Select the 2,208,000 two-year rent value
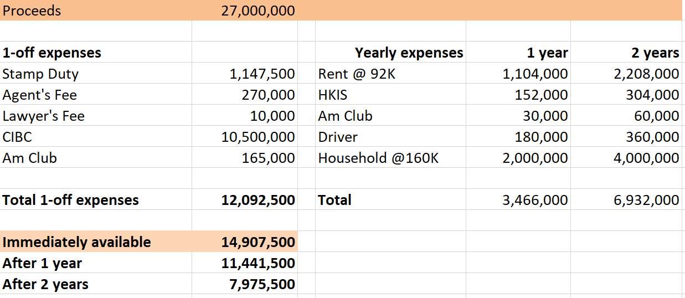This screenshot has height=298, width=685. coord(626,74)
